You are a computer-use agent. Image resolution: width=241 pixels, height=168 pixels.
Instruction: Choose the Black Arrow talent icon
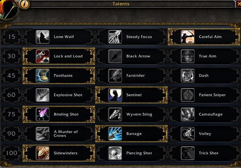[115, 56]
